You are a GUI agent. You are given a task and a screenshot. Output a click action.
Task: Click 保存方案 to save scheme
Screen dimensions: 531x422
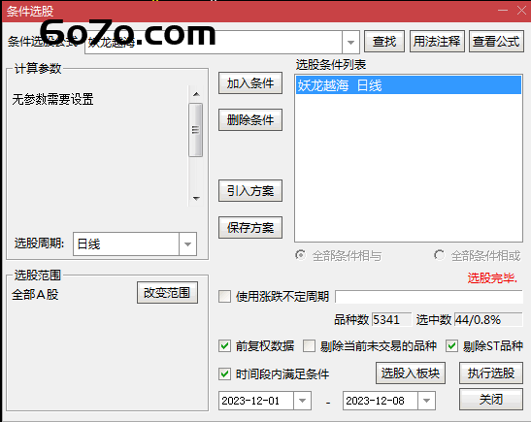tap(250, 228)
